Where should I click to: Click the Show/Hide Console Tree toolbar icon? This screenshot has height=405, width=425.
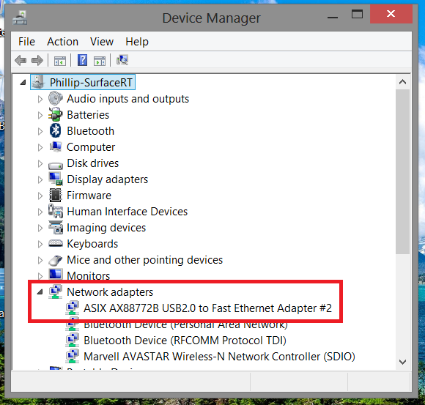[60, 61]
